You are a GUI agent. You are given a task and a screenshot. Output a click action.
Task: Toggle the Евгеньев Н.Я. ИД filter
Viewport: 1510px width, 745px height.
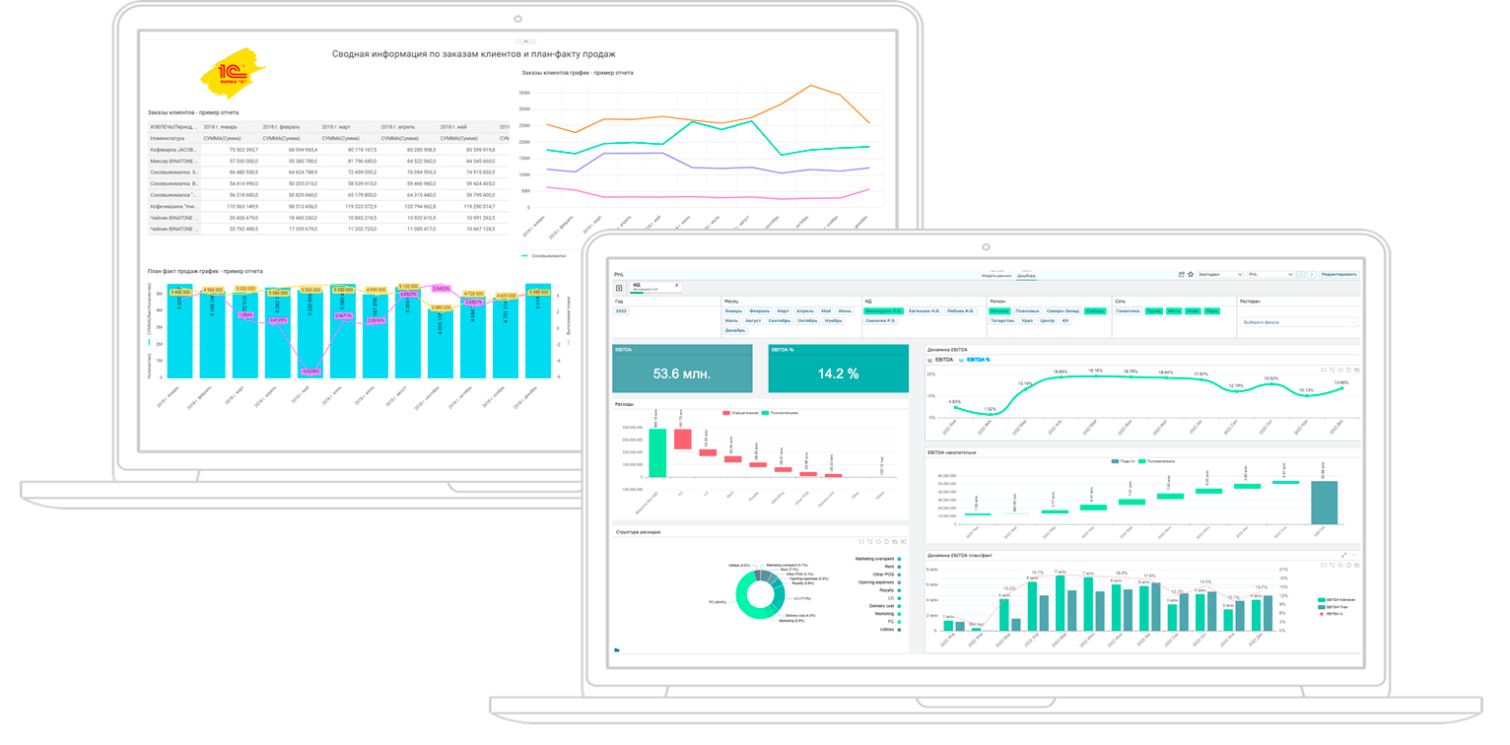tap(925, 311)
